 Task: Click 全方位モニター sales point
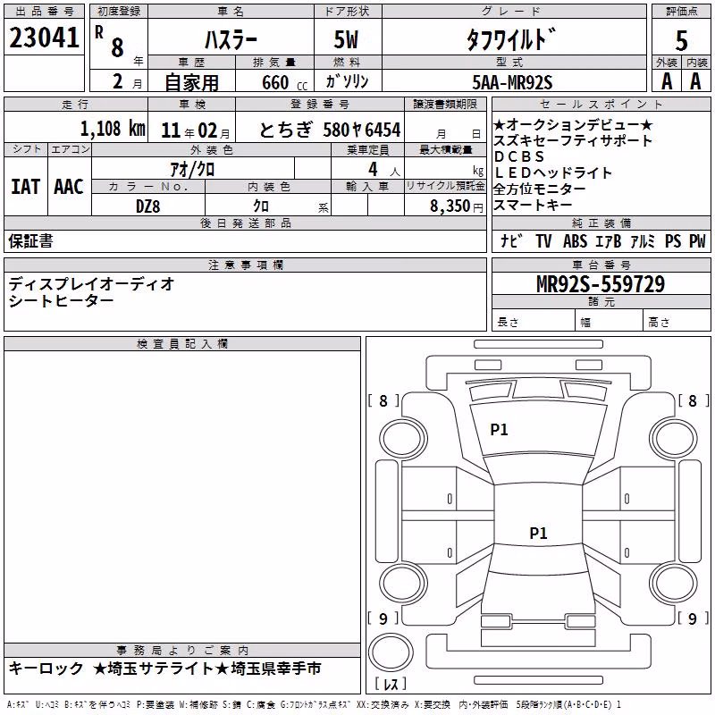539,189
